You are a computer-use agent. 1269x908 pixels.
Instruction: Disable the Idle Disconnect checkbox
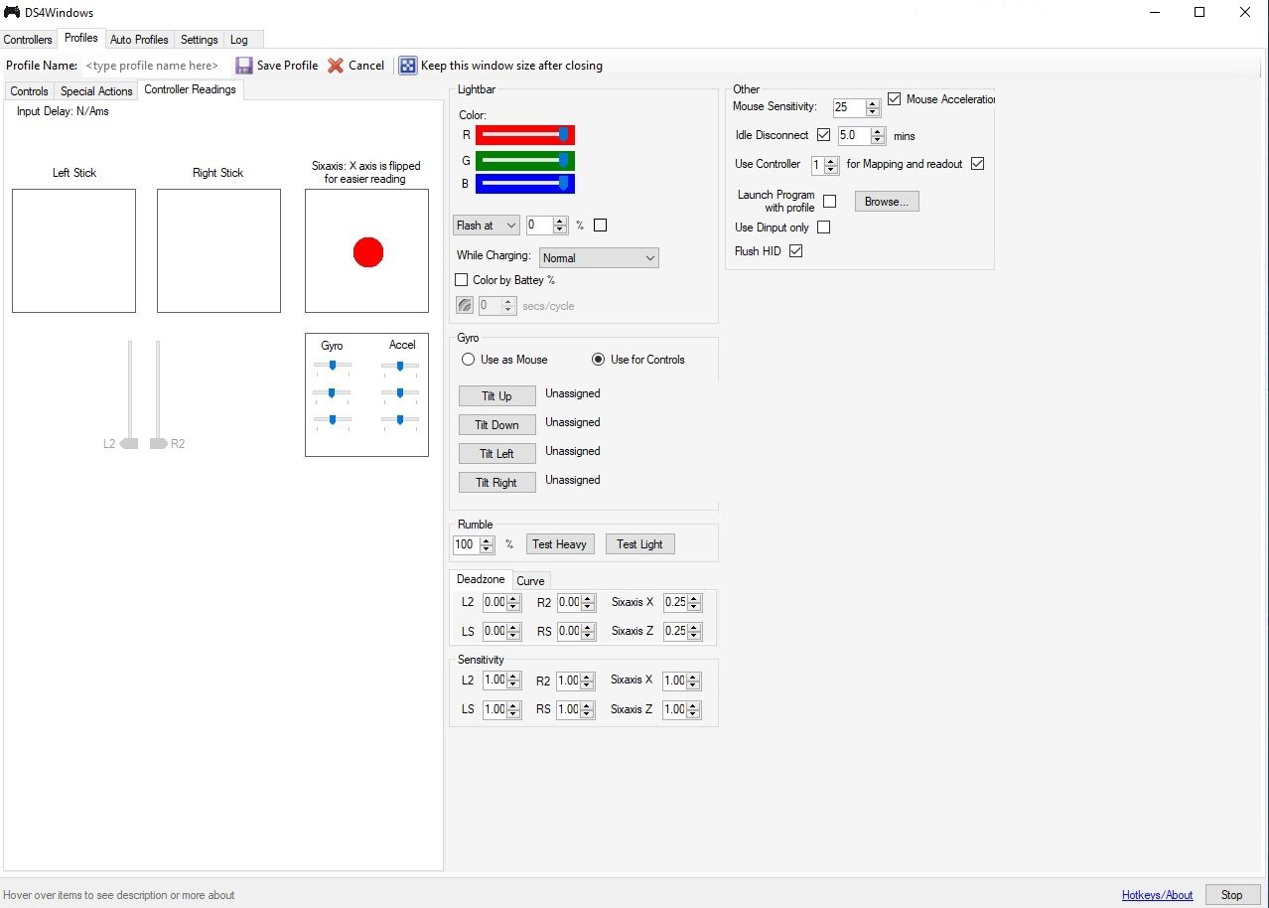823,134
